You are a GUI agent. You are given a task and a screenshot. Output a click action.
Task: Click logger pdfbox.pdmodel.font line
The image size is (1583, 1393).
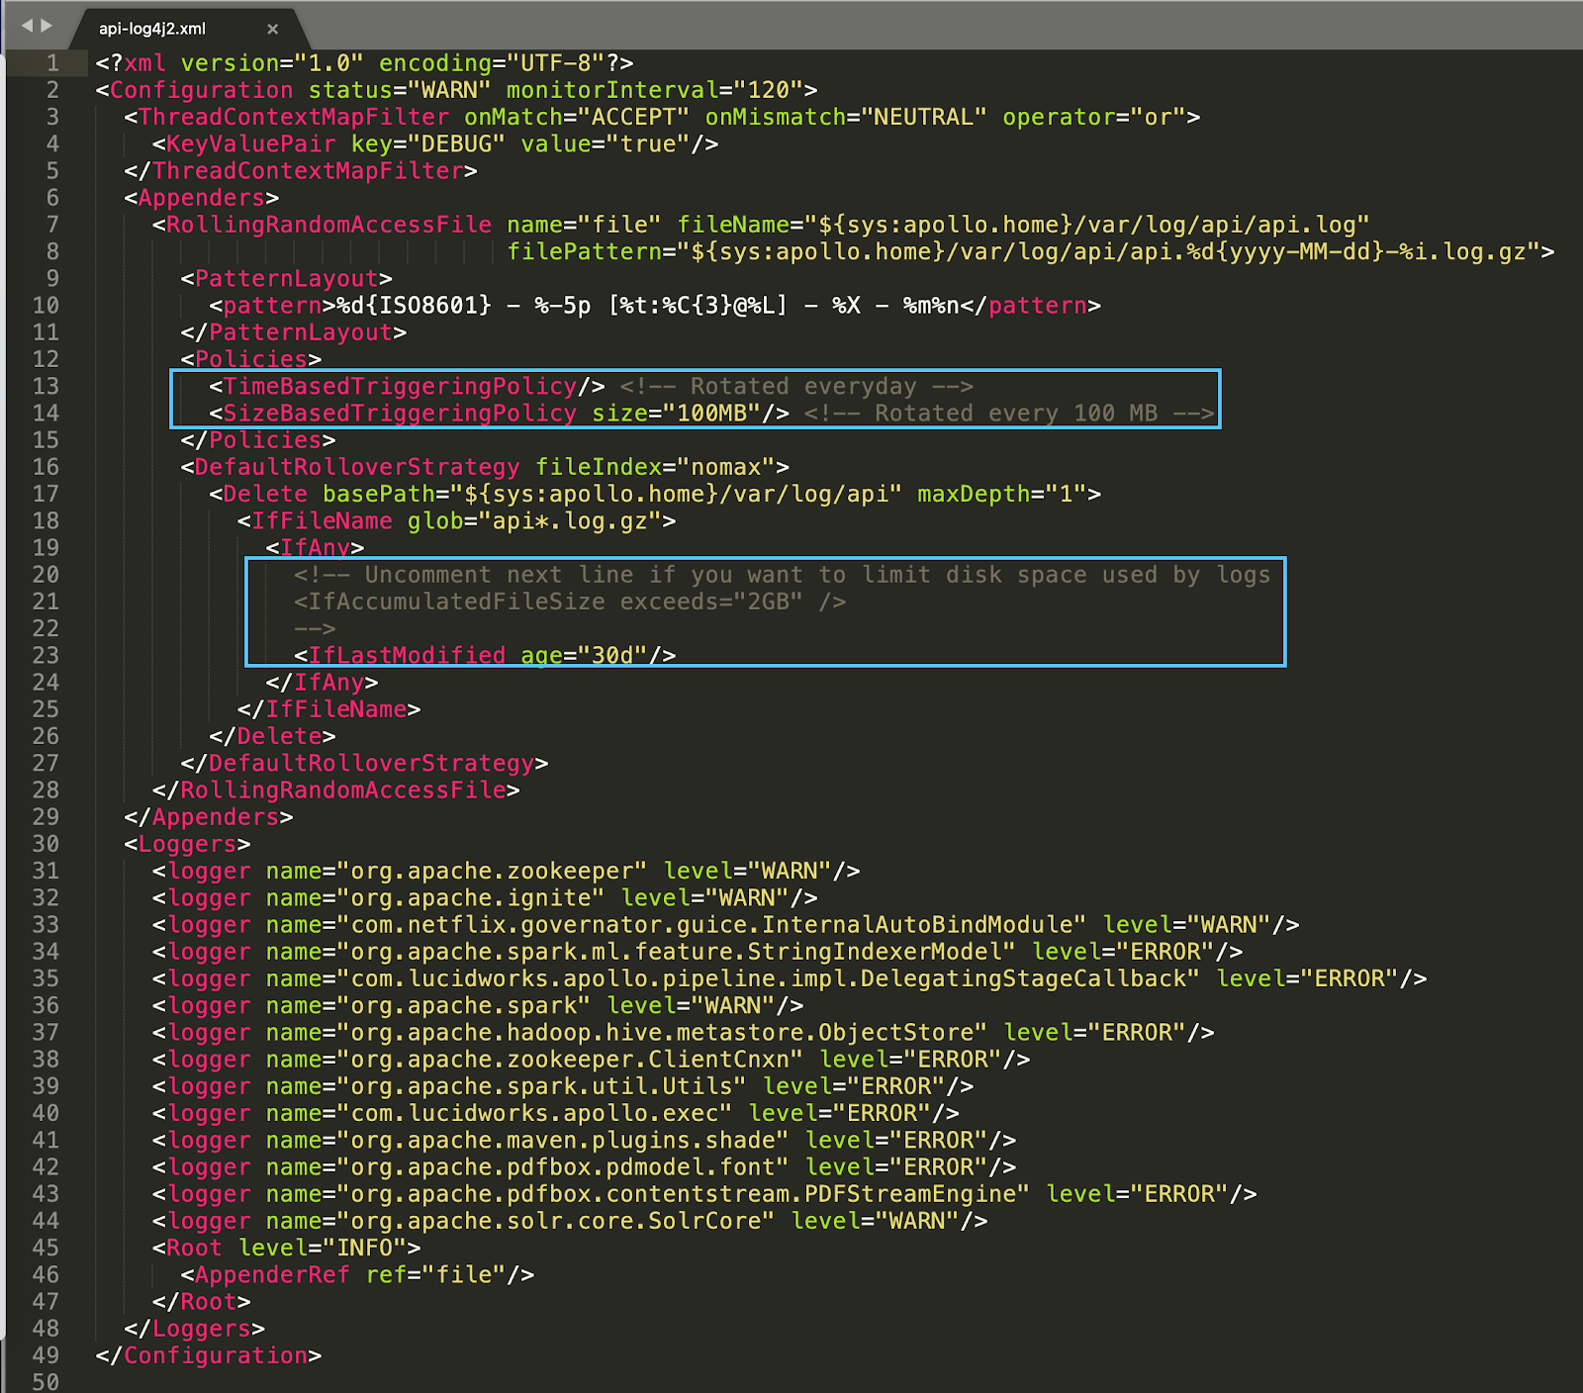pos(584,1166)
